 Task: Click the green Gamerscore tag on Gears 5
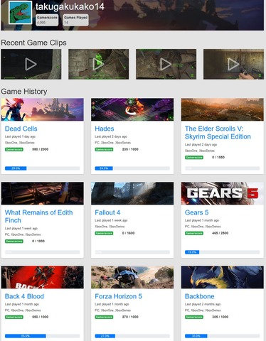(x=194, y=233)
